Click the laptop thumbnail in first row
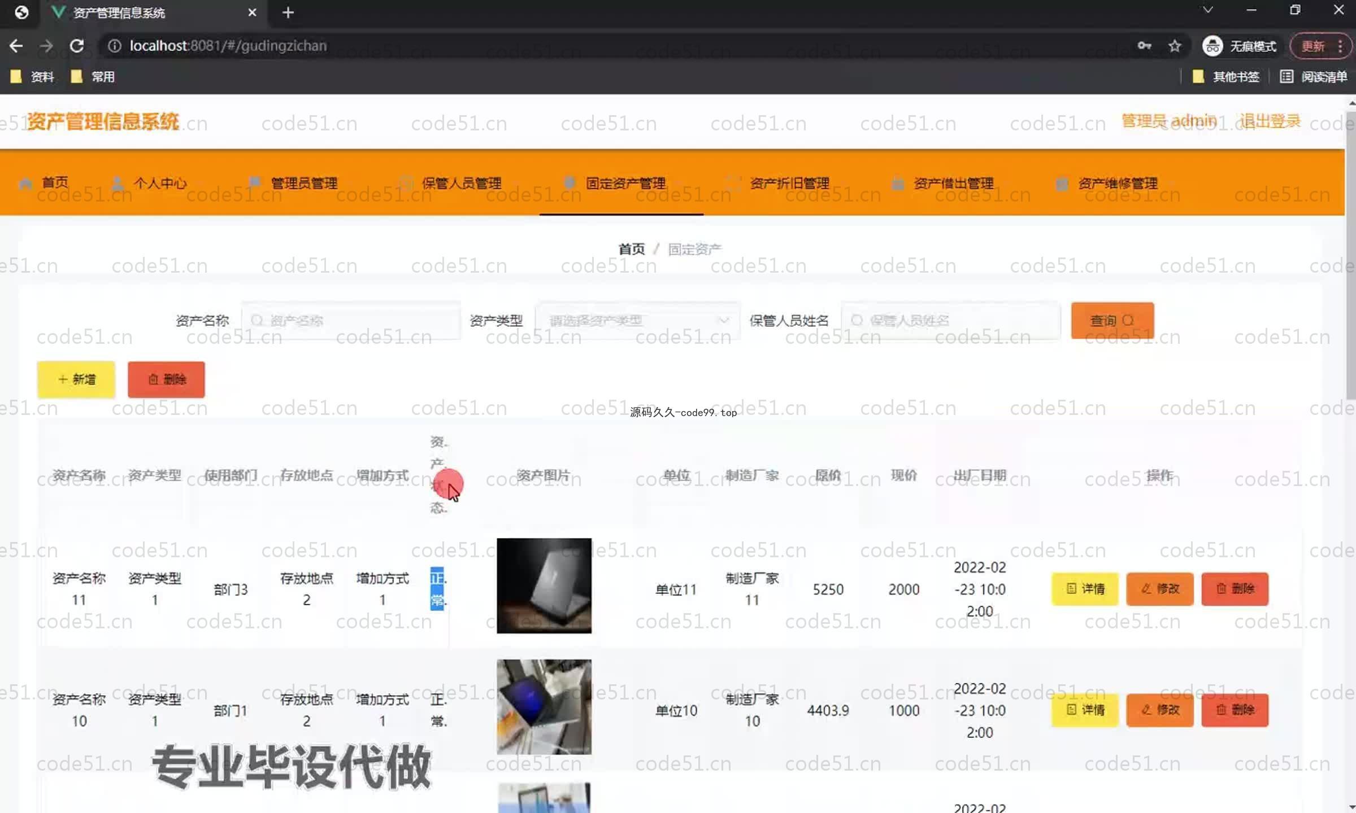 tap(544, 585)
